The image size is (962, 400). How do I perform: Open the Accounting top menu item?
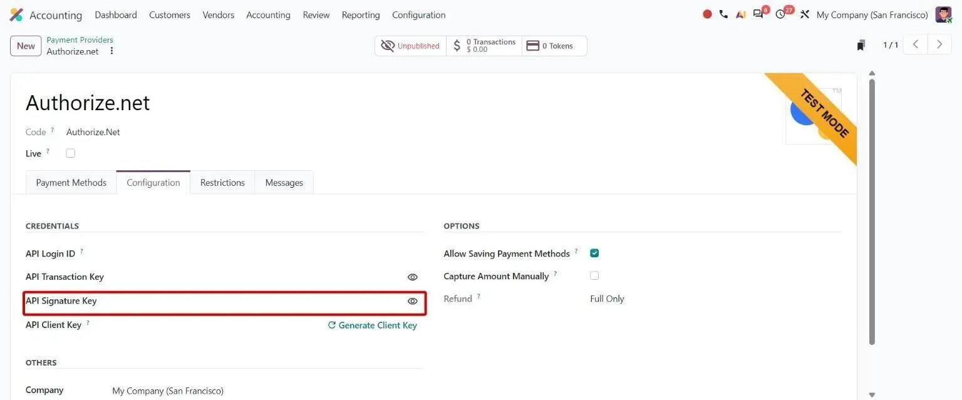click(268, 14)
